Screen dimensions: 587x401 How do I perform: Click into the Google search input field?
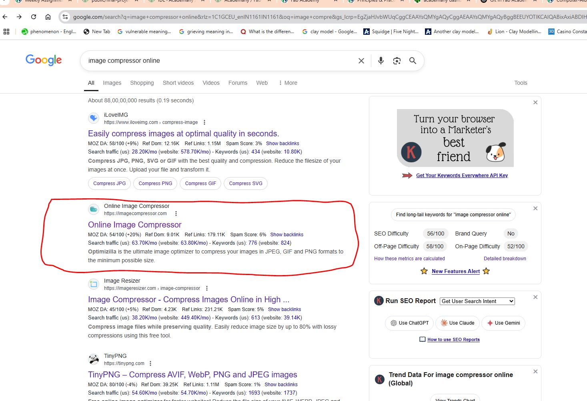click(x=220, y=61)
